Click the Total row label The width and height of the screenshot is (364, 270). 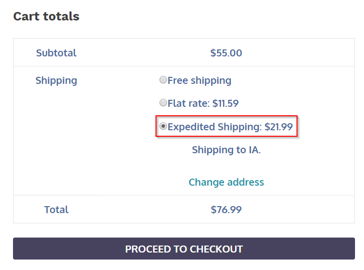pos(56,210)
